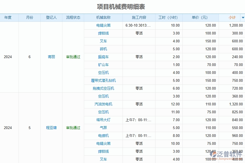
Task: Click the 施工内容 column header
Action: (139, 17)
